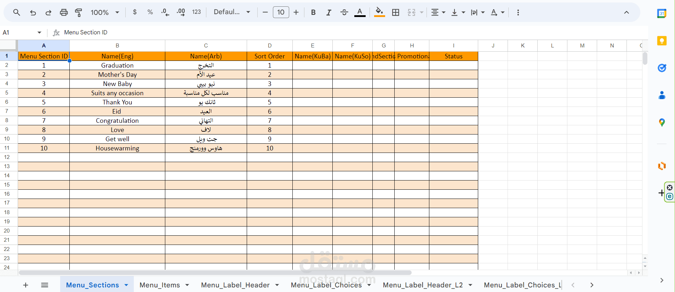Decrease font size with minus
This screenshot has width=675, height=292.
[265, 12]
